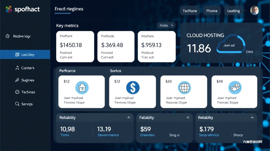Click the Racluss S9ype text in the $33 card
The image size is (270, 151).
(x=176, y=103)
